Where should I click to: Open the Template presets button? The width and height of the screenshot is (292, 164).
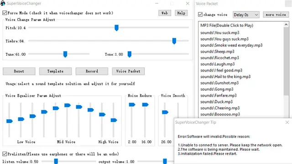click(55, 71)
